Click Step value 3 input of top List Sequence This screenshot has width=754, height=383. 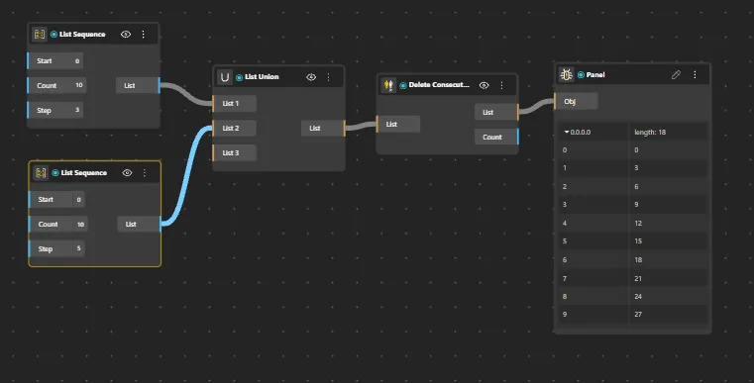(x=54, y=110)
